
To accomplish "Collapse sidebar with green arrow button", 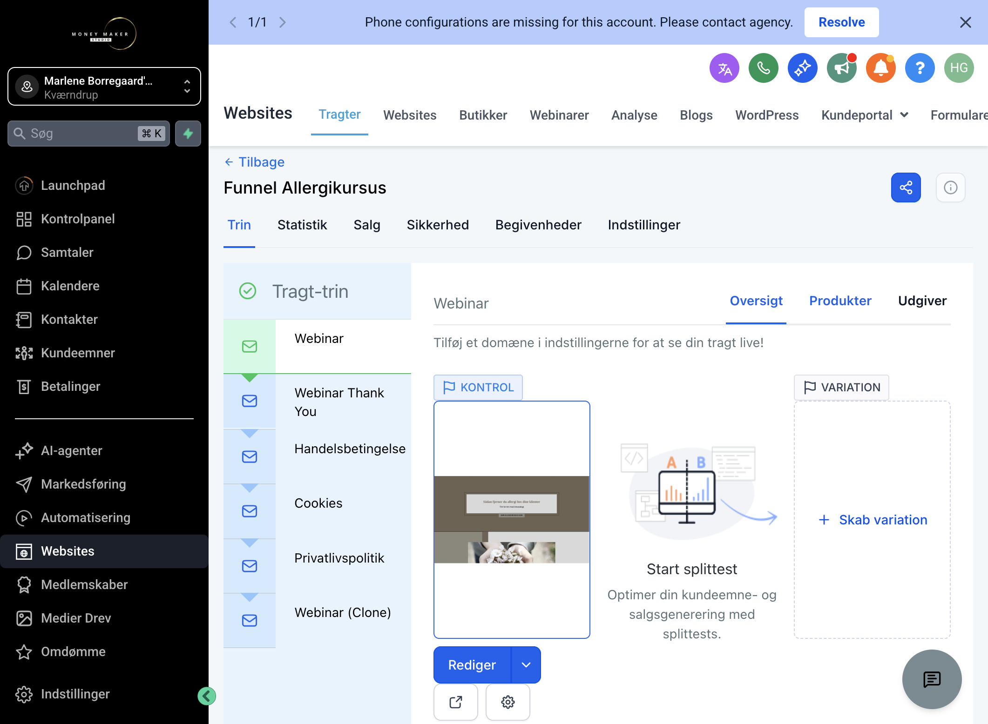I will pos(206,696).
